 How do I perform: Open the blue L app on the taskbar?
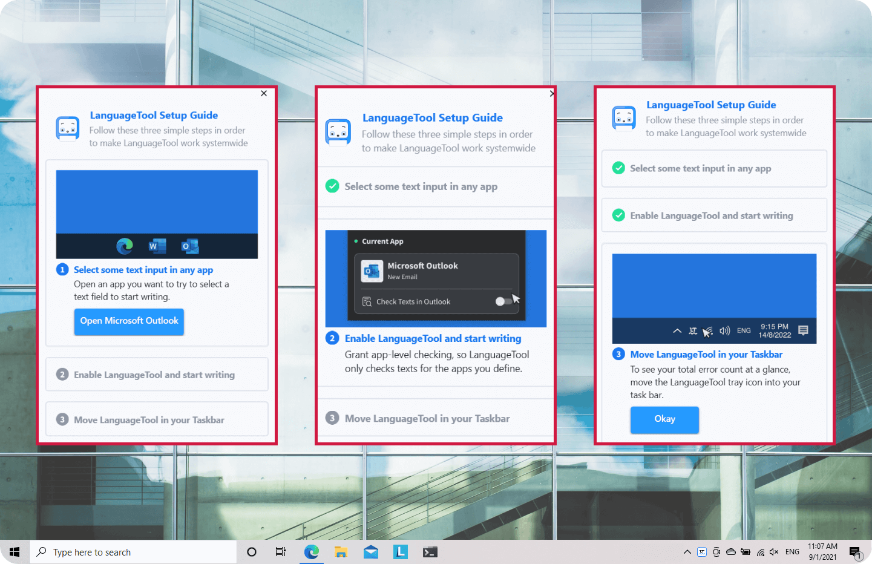(x=401, y=552)
